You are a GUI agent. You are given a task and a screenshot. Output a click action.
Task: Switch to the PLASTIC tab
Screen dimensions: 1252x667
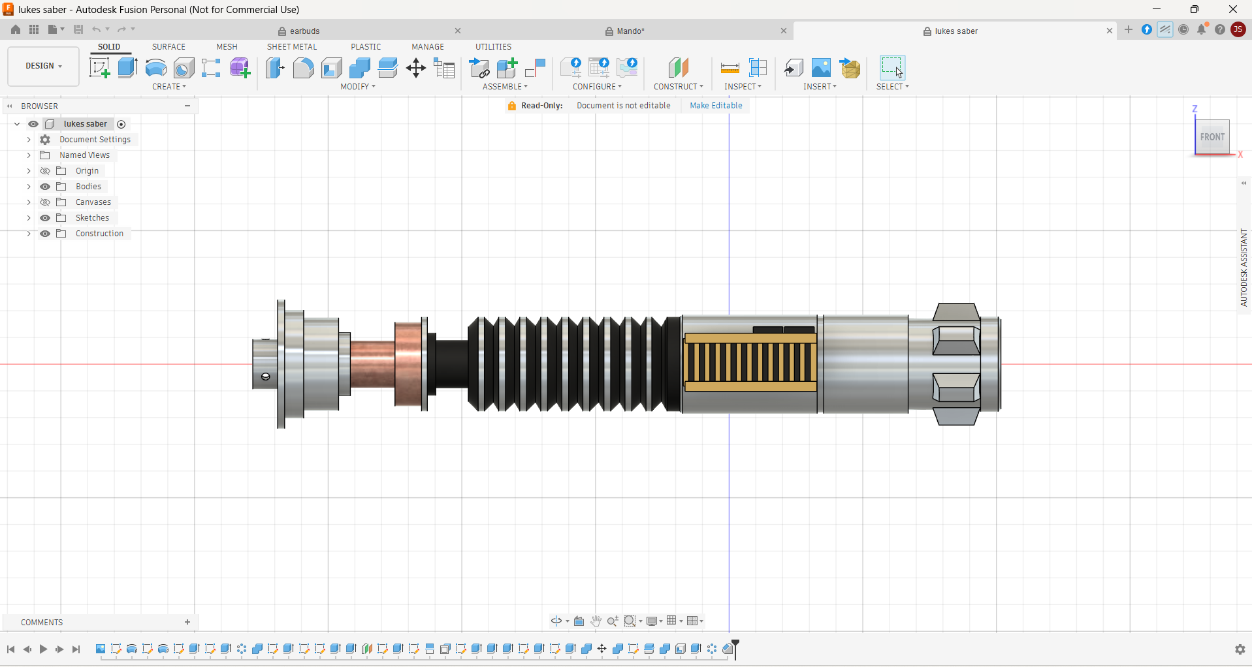click(366, 47)
